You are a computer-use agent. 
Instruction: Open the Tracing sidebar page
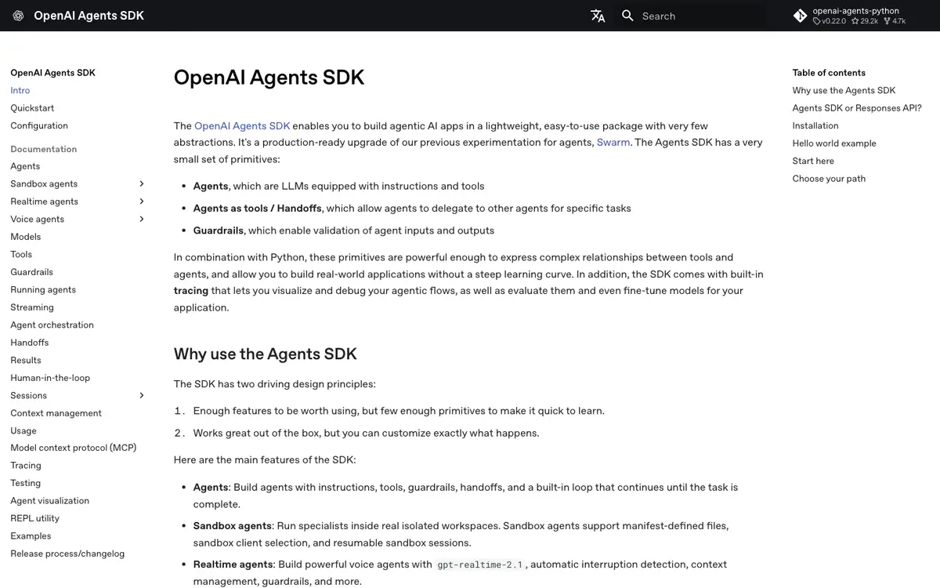pyautogui.click(x=26, y=466)
